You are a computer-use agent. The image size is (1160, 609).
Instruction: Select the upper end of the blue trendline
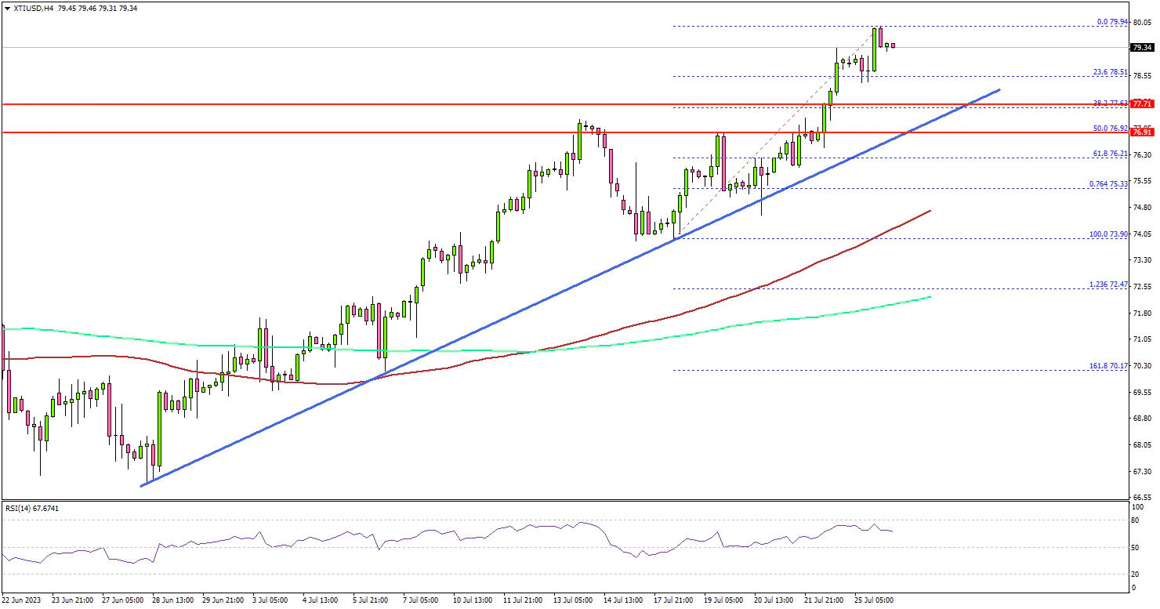[x=999, y=90]
